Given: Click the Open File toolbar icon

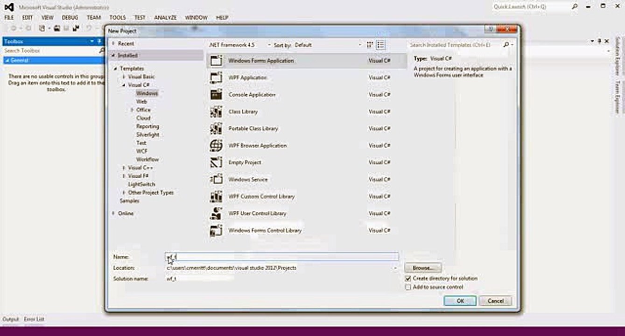Looking at the screenshot, I should 57,28.
